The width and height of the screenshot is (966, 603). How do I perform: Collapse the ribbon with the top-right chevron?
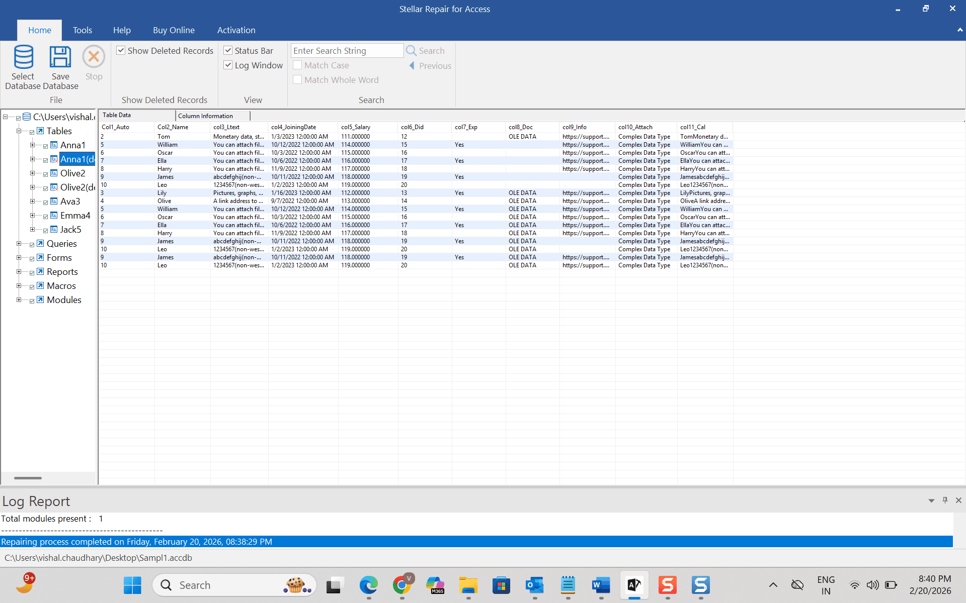[x=959, y=30]
